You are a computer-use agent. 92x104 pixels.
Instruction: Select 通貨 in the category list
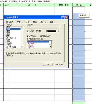13,31
